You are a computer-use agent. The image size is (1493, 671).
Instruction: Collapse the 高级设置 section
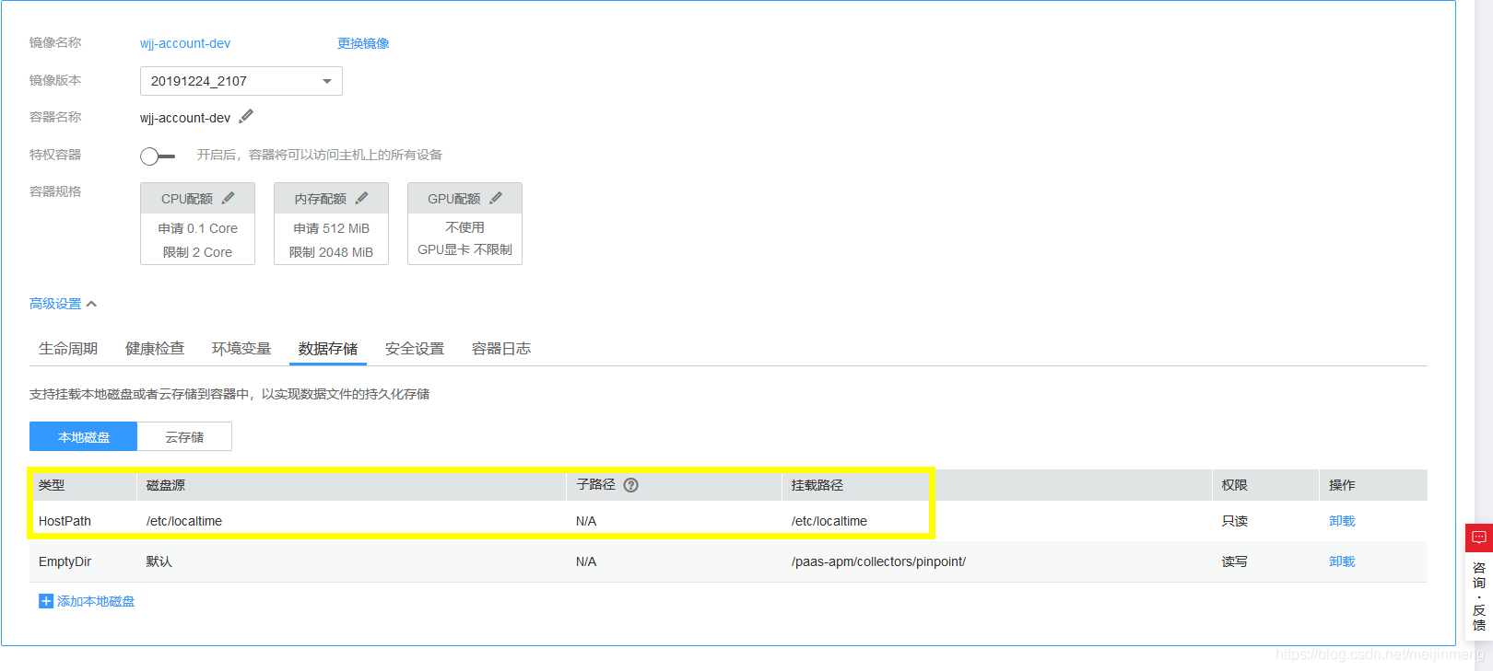coord(63,304)
